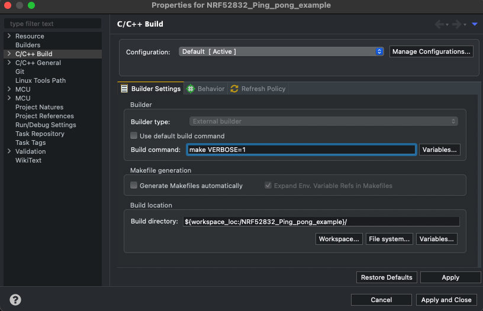Click the File system... button
Viewport: 483px width, 311px height.
[389, 239]
